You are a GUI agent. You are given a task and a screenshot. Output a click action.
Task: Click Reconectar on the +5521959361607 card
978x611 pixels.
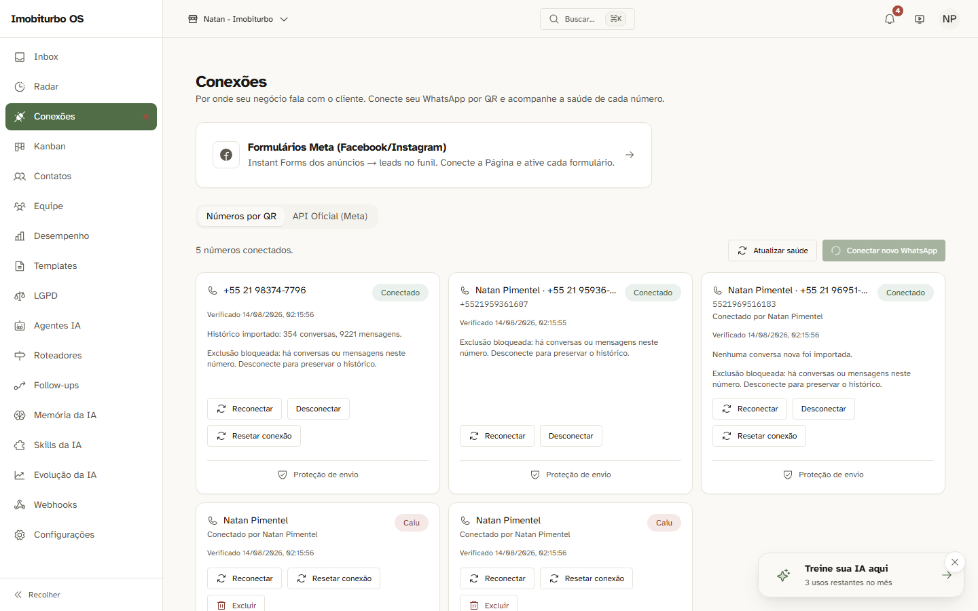497,436
